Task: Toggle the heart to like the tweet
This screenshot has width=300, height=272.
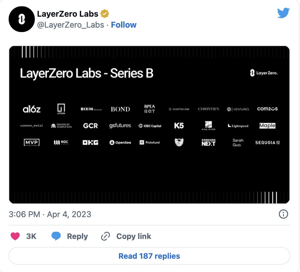Action: 15,236
